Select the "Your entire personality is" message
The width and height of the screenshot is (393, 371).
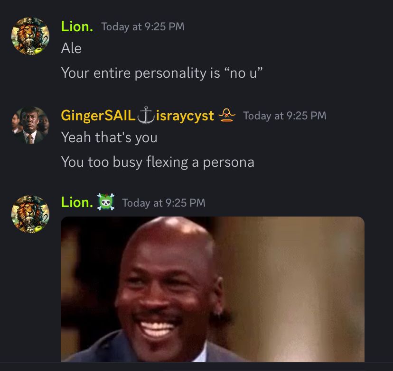[140, 73]
